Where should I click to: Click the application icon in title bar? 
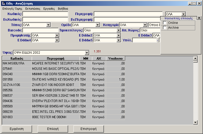pyautogui.click(x=3, y=3)
